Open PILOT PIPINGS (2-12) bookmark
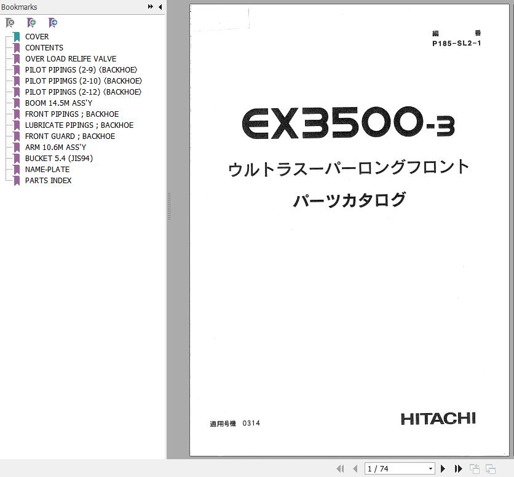This screenshot has height=477, width=514. [83, 92]
